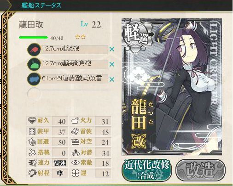Remove the 12.7cm連装砲 with its X
233x186 pixels.
pos(112,49)
